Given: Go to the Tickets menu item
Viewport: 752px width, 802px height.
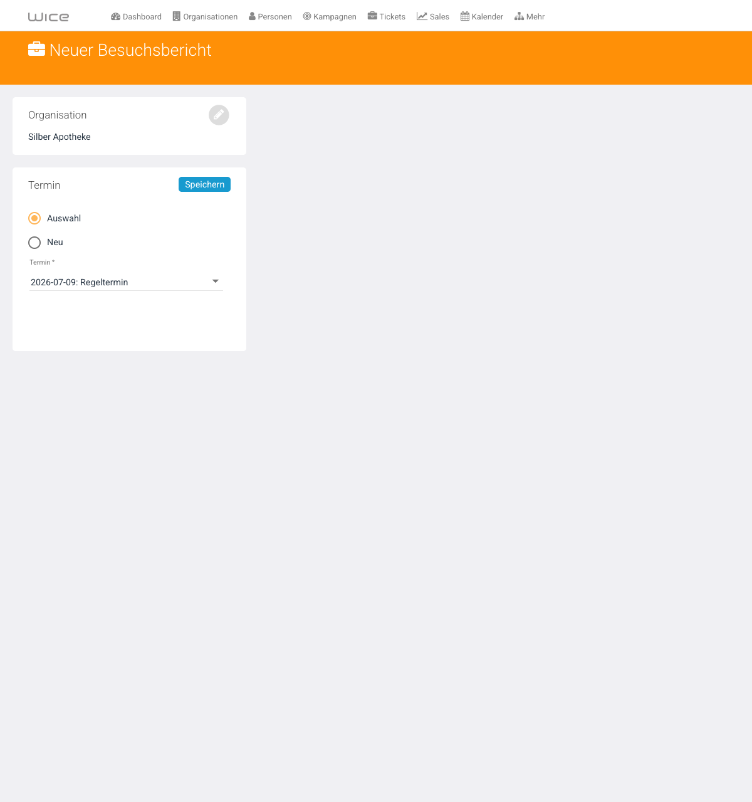Looking at the screenshot, I should pos(387,16).
